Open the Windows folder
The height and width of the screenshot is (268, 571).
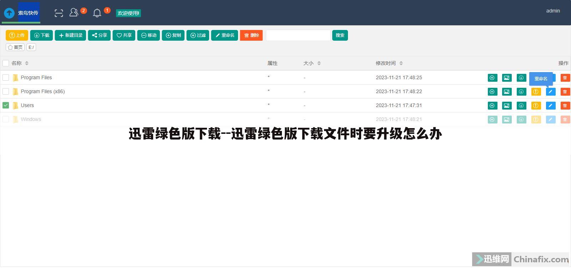pos(31,119)
